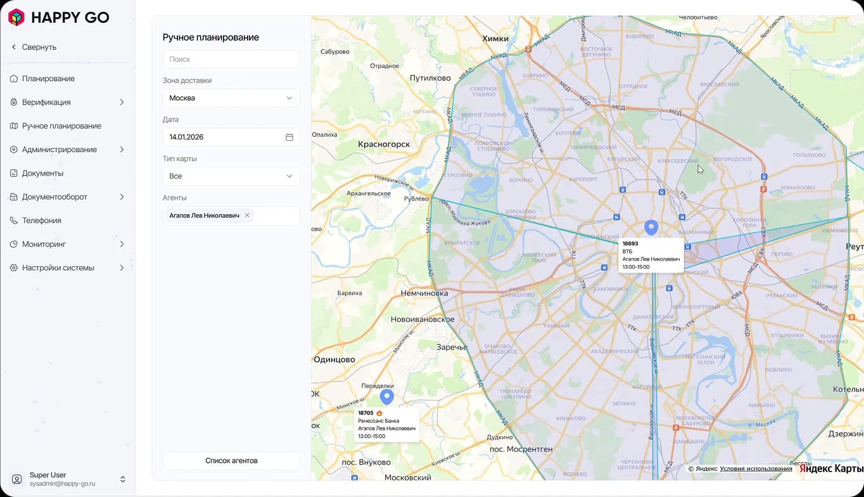Select map pin for order 18705
Image resolution: width=864 pixels, height=497 pixels.
pos(386,397)
